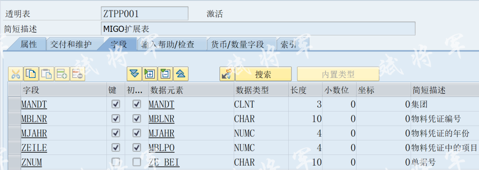Image resolution: width=479 pixels, height=170 pixels.
Task: Enable key checkbox for ZNUM row
Action: point(116,162)
